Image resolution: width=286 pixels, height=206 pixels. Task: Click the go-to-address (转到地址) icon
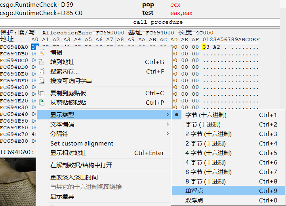click(x=42, y=62)
